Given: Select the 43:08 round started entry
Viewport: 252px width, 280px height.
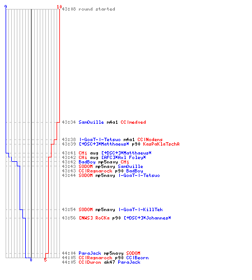Looking at the screenshot, I should (88, 9).
